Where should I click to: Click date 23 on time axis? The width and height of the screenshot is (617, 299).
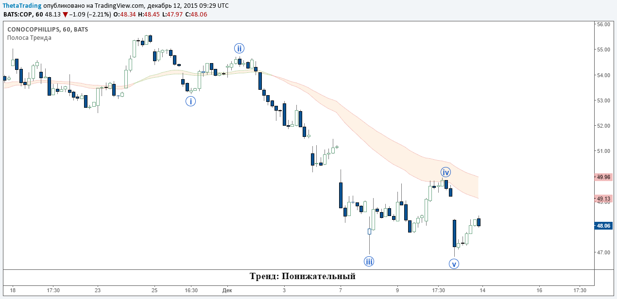point(98,290)
